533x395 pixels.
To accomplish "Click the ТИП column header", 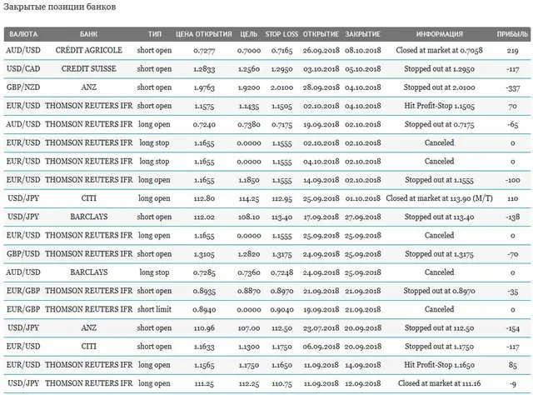I will pos(155,34).
